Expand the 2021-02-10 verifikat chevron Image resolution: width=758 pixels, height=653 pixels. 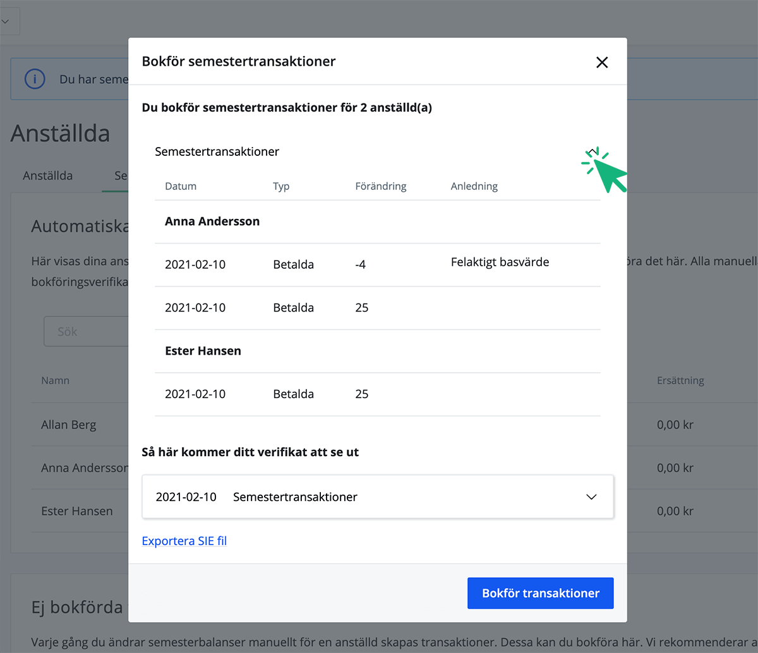[591, 497]
